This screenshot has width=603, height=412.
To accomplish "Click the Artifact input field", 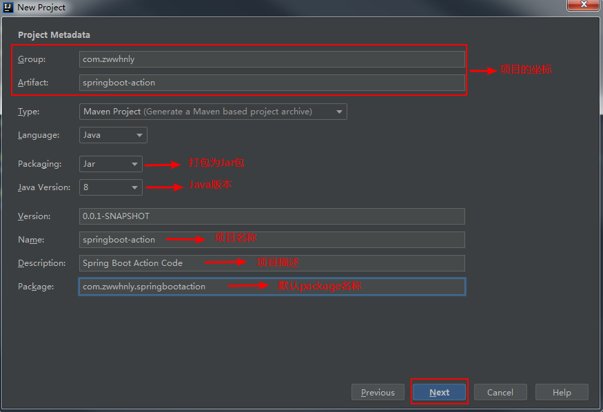I will (272, 83).
